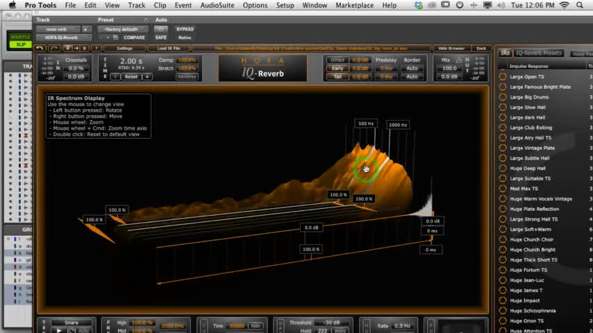Toggle the Direct signal button

(x=337, y=60)
